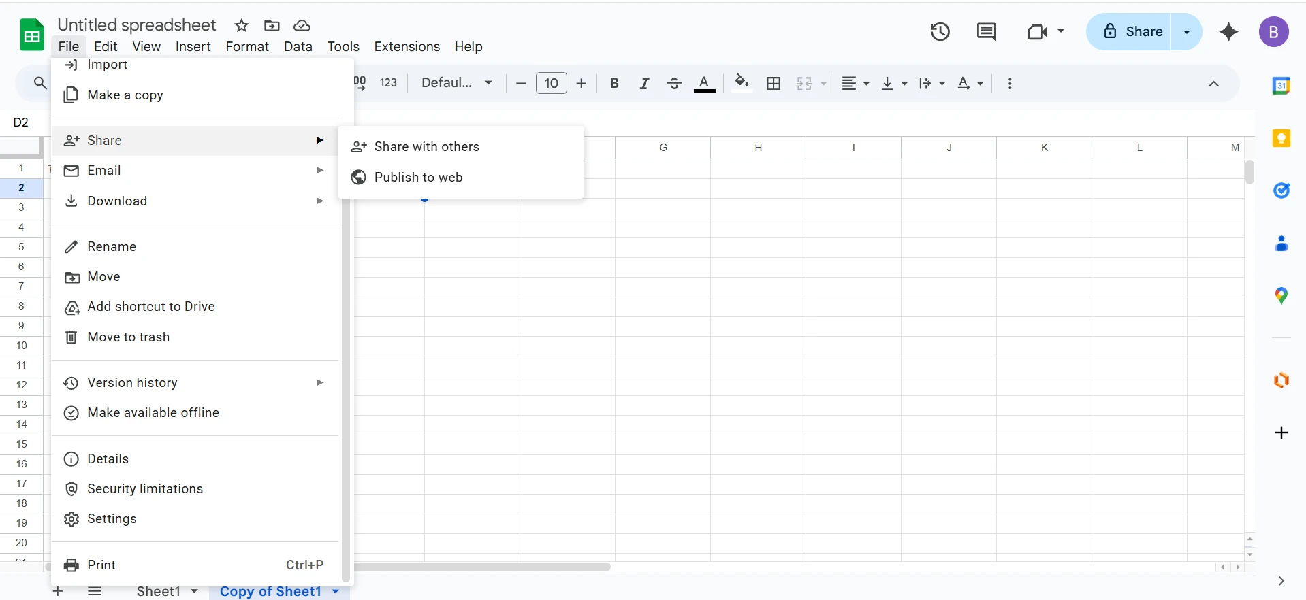This screenshot has width=1306, height=600.
Task: Open the comments panel icon
Action: click(x=986, y=32)
